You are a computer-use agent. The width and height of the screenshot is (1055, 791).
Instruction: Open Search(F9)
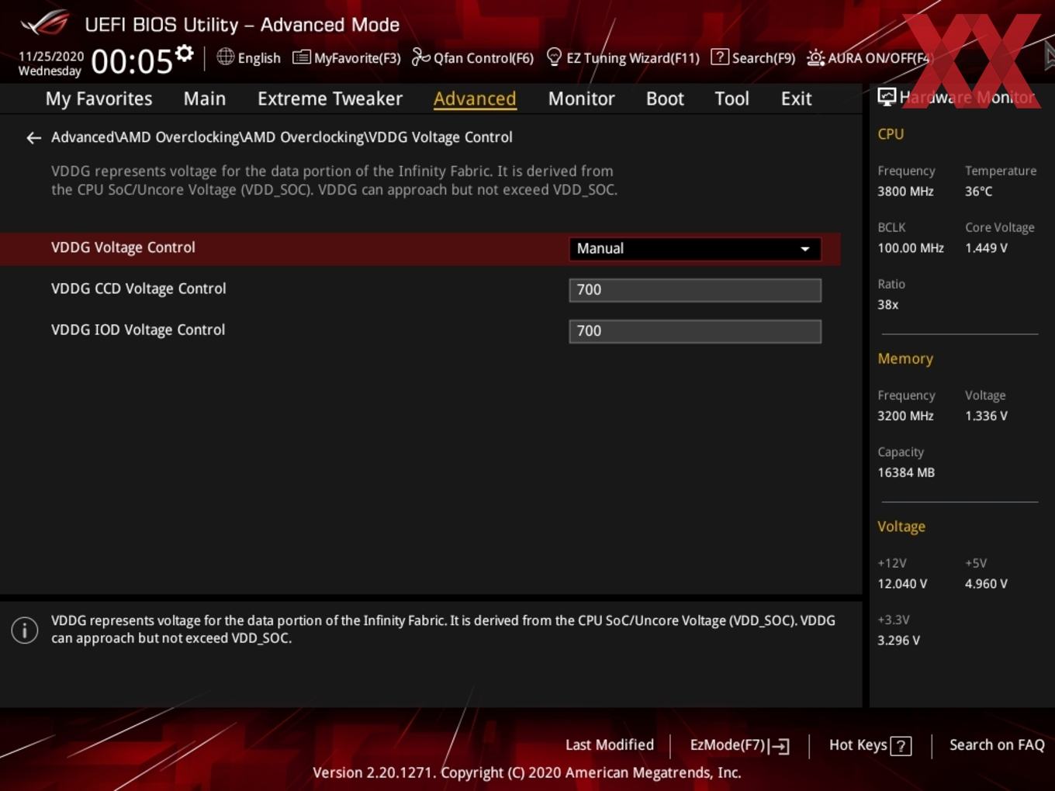[x=753, y=57]
